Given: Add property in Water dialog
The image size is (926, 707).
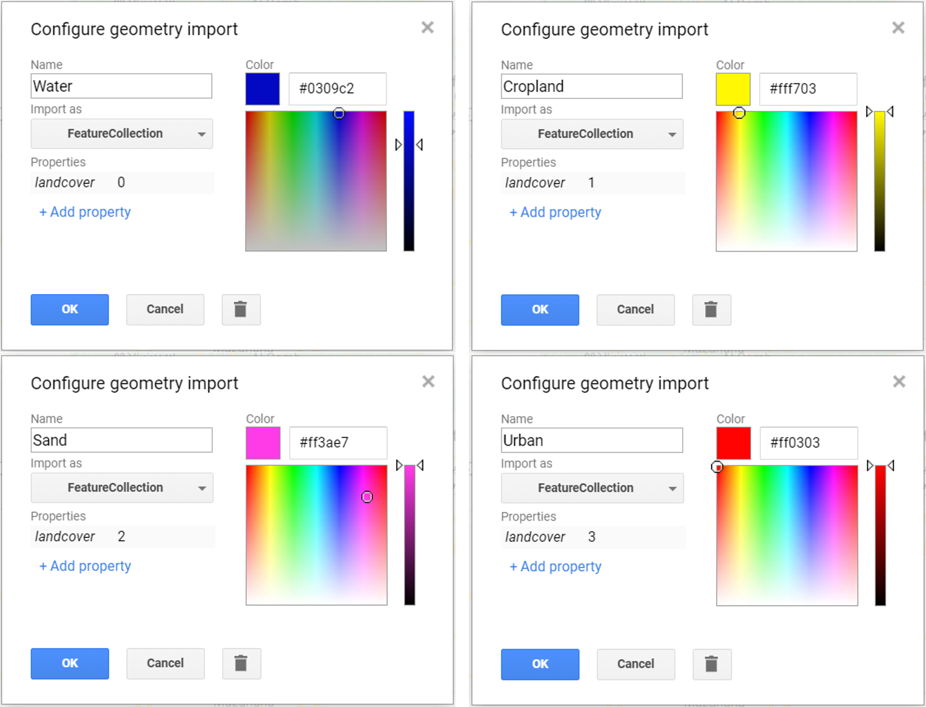Looking at the screenshot, I should pyautogui.click(x=85, y=212).
